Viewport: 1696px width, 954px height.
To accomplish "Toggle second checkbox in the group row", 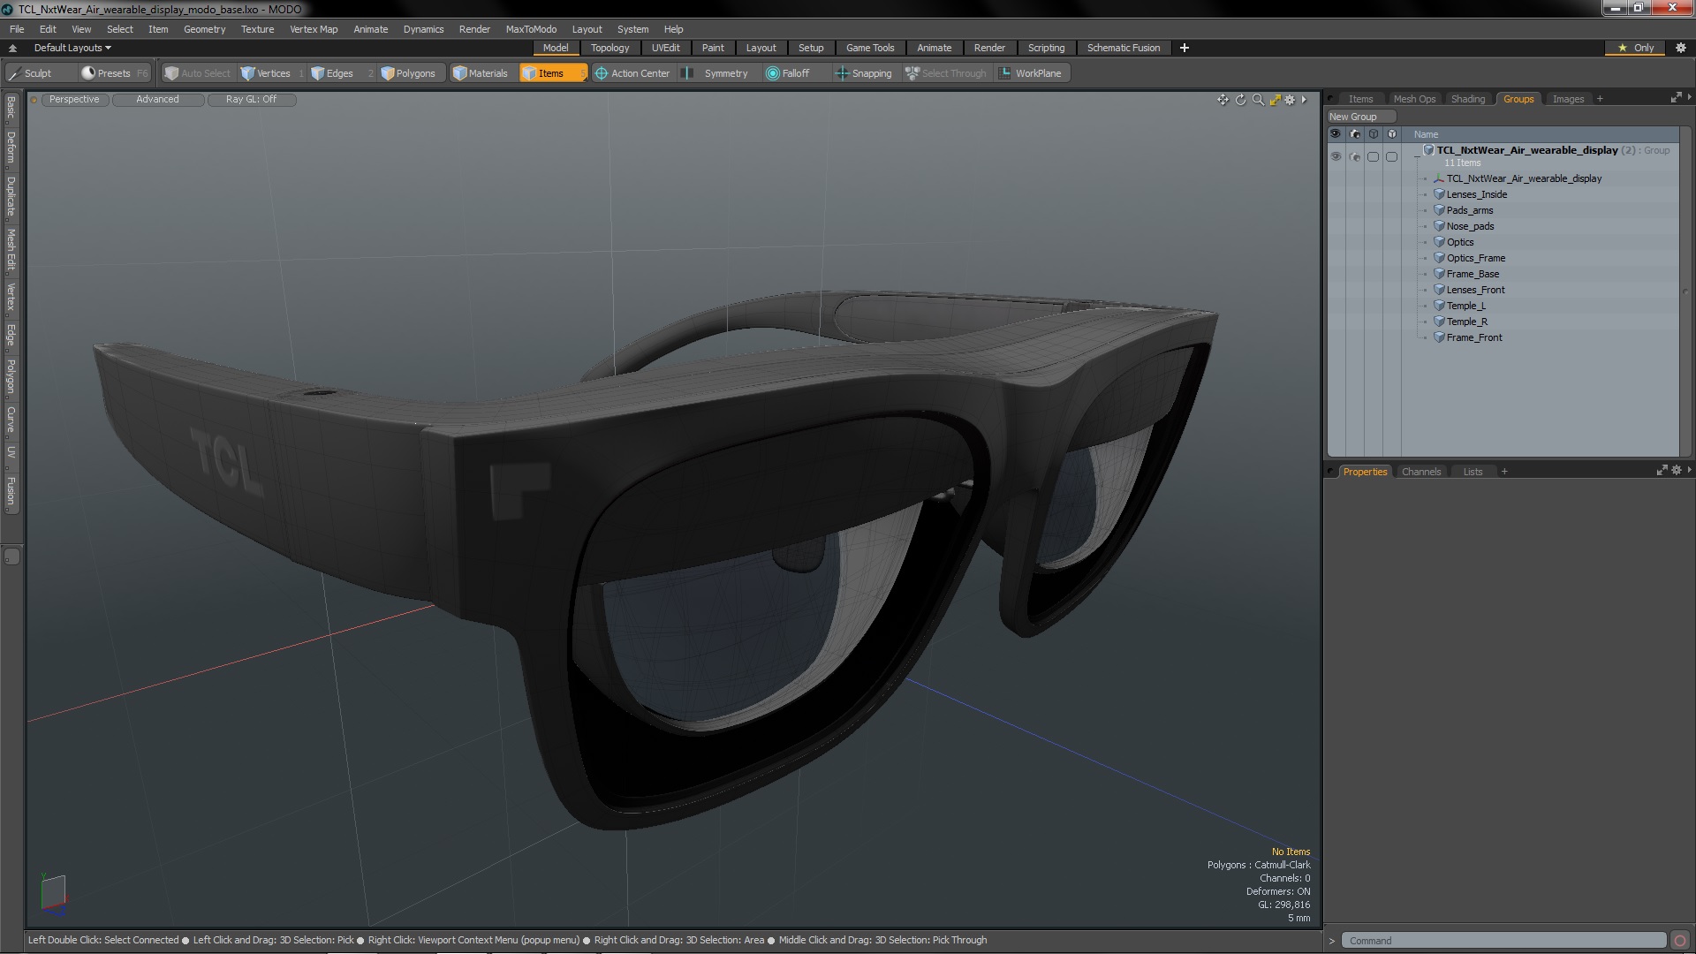I will [x=1391, y=156].
